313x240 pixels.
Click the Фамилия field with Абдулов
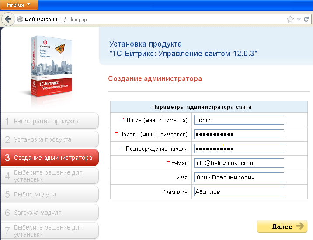pos(239,192)
